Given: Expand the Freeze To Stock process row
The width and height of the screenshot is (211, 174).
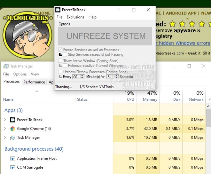Looking at the screenshot, I should tap(5, 120).
